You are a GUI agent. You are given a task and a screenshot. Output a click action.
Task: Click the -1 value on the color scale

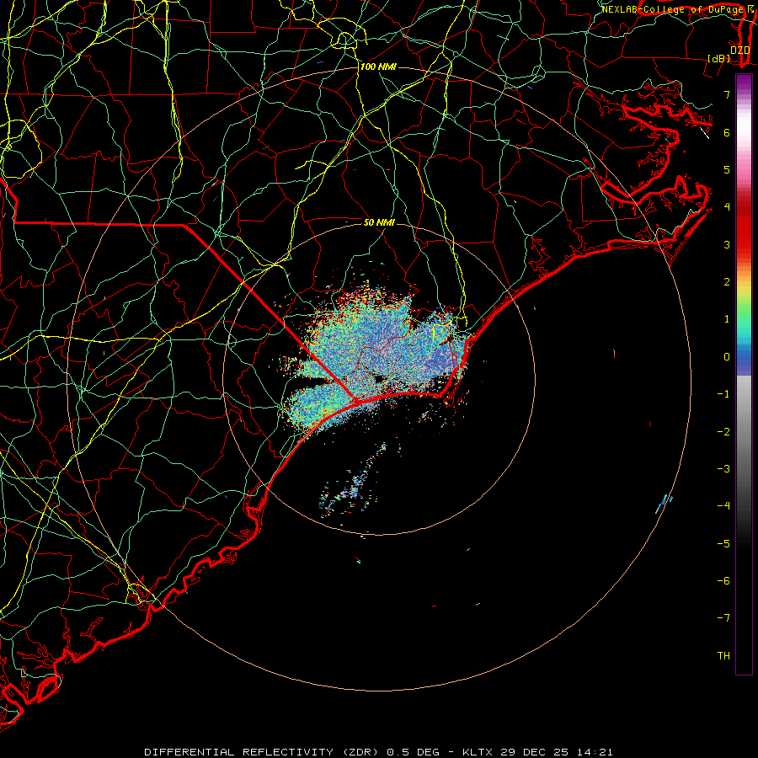(723, 394)
